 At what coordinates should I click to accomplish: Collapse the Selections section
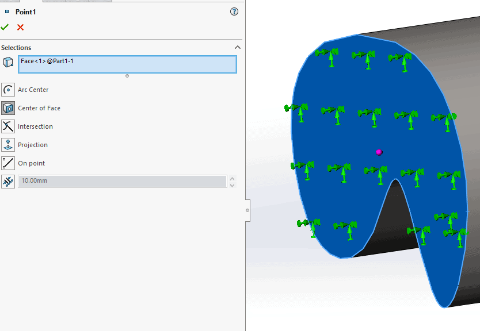[x=237, y=48]
